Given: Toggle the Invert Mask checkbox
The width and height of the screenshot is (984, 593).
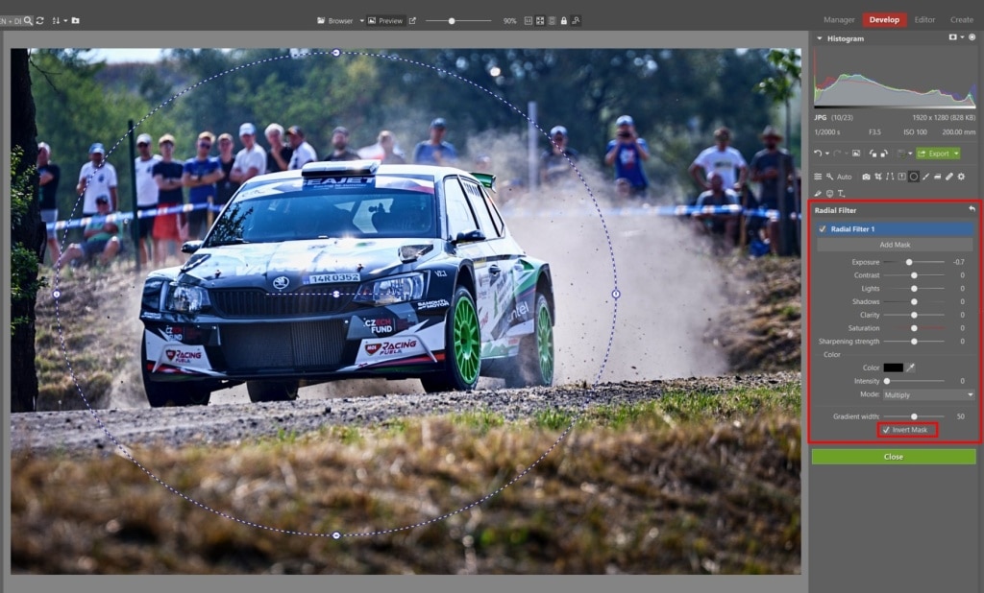Looking at the screenshot, I should [886, 430].
